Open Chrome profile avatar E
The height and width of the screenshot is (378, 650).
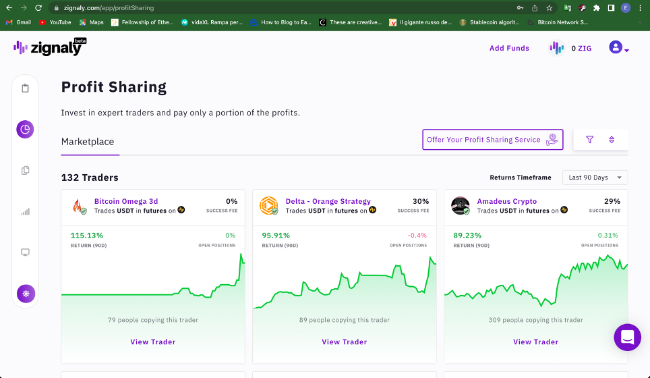626,8
